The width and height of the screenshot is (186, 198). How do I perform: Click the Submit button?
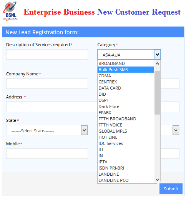click(x=171, y=188)
